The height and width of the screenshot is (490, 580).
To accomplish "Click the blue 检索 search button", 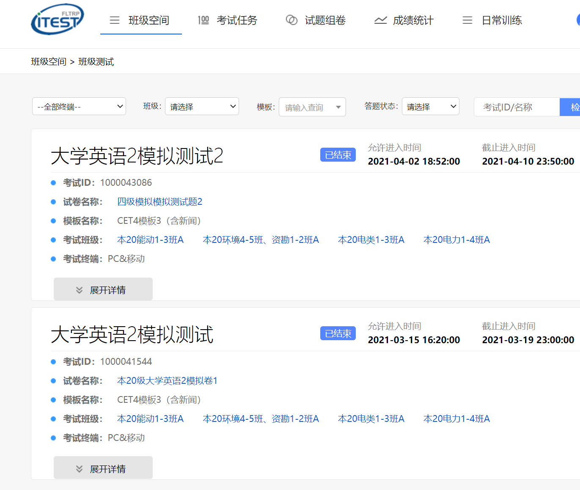I will (573, 107).
